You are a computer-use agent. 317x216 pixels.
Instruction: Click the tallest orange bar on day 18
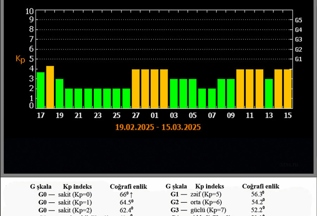point(50,87)
